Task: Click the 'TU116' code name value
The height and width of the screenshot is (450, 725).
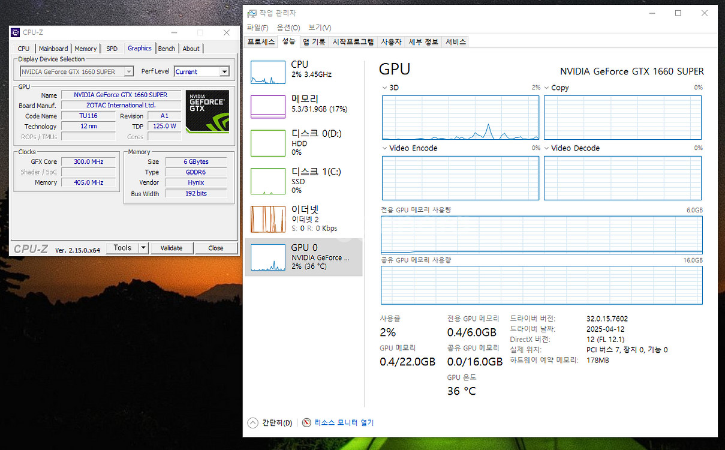Action: coord(88,116)
